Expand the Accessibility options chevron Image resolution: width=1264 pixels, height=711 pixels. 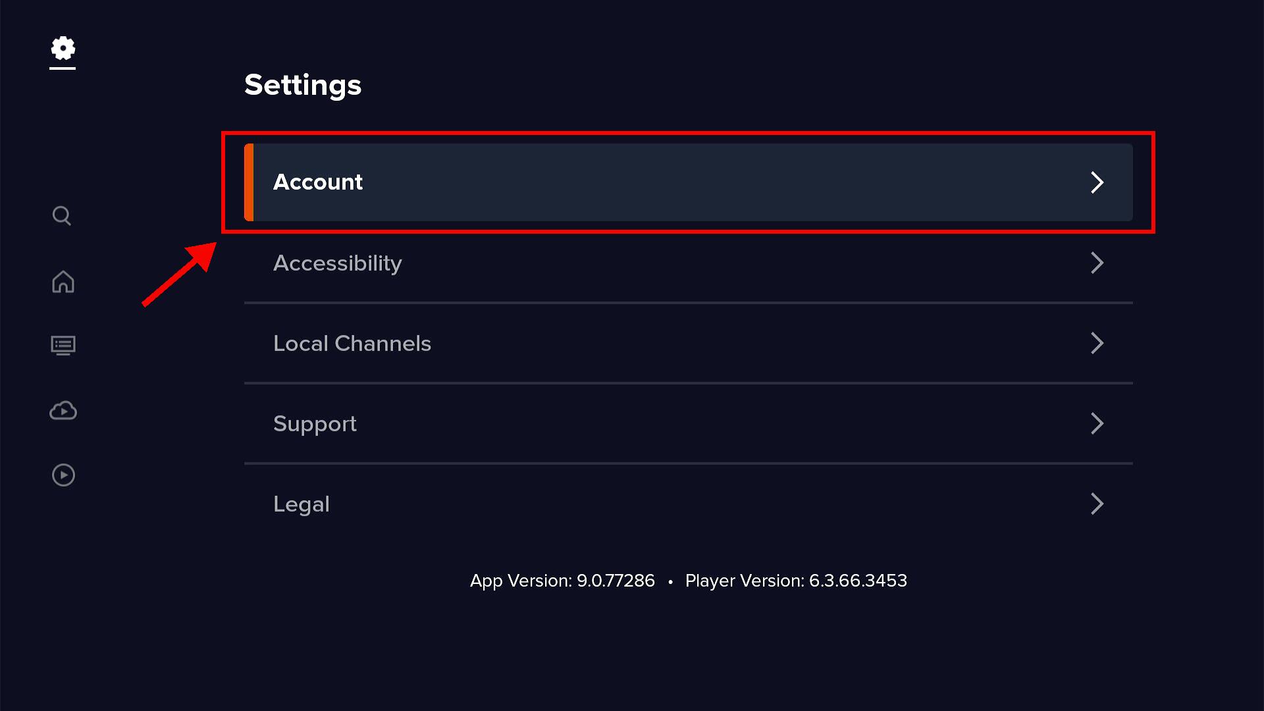pyautogui.click(x=1097, y=263)
